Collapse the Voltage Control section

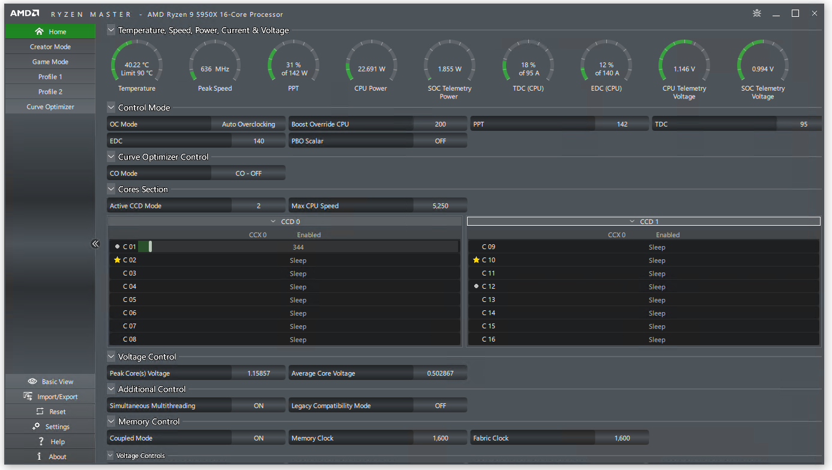click(111, 357)
